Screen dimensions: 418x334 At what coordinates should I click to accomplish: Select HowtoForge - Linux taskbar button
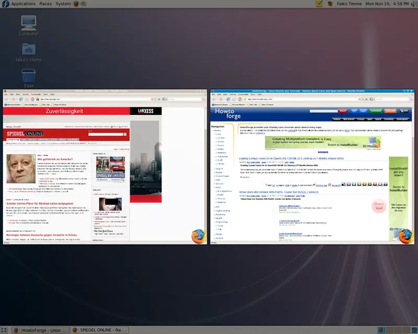coord(40,330)
